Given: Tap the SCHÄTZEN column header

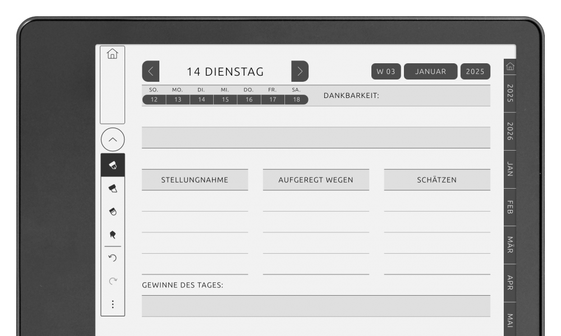Looking at the screenshot, I should point(437,180).
